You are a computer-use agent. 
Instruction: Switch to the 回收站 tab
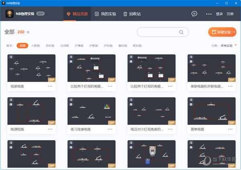[x=132, y=14]
